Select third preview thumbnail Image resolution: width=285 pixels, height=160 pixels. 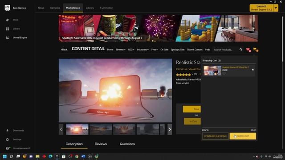(124, 129)
